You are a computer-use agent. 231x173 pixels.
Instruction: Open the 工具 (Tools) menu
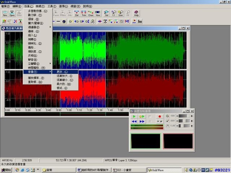52,6
